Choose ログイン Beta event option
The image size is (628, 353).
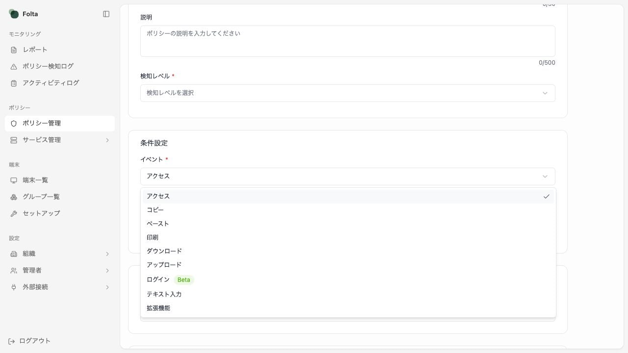pyautogui.click(x=348, y=279)
